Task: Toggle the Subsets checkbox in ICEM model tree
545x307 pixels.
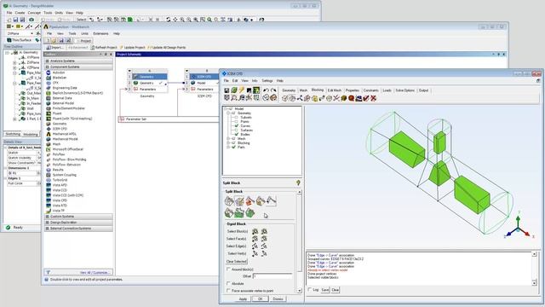Action: (237, 118)
